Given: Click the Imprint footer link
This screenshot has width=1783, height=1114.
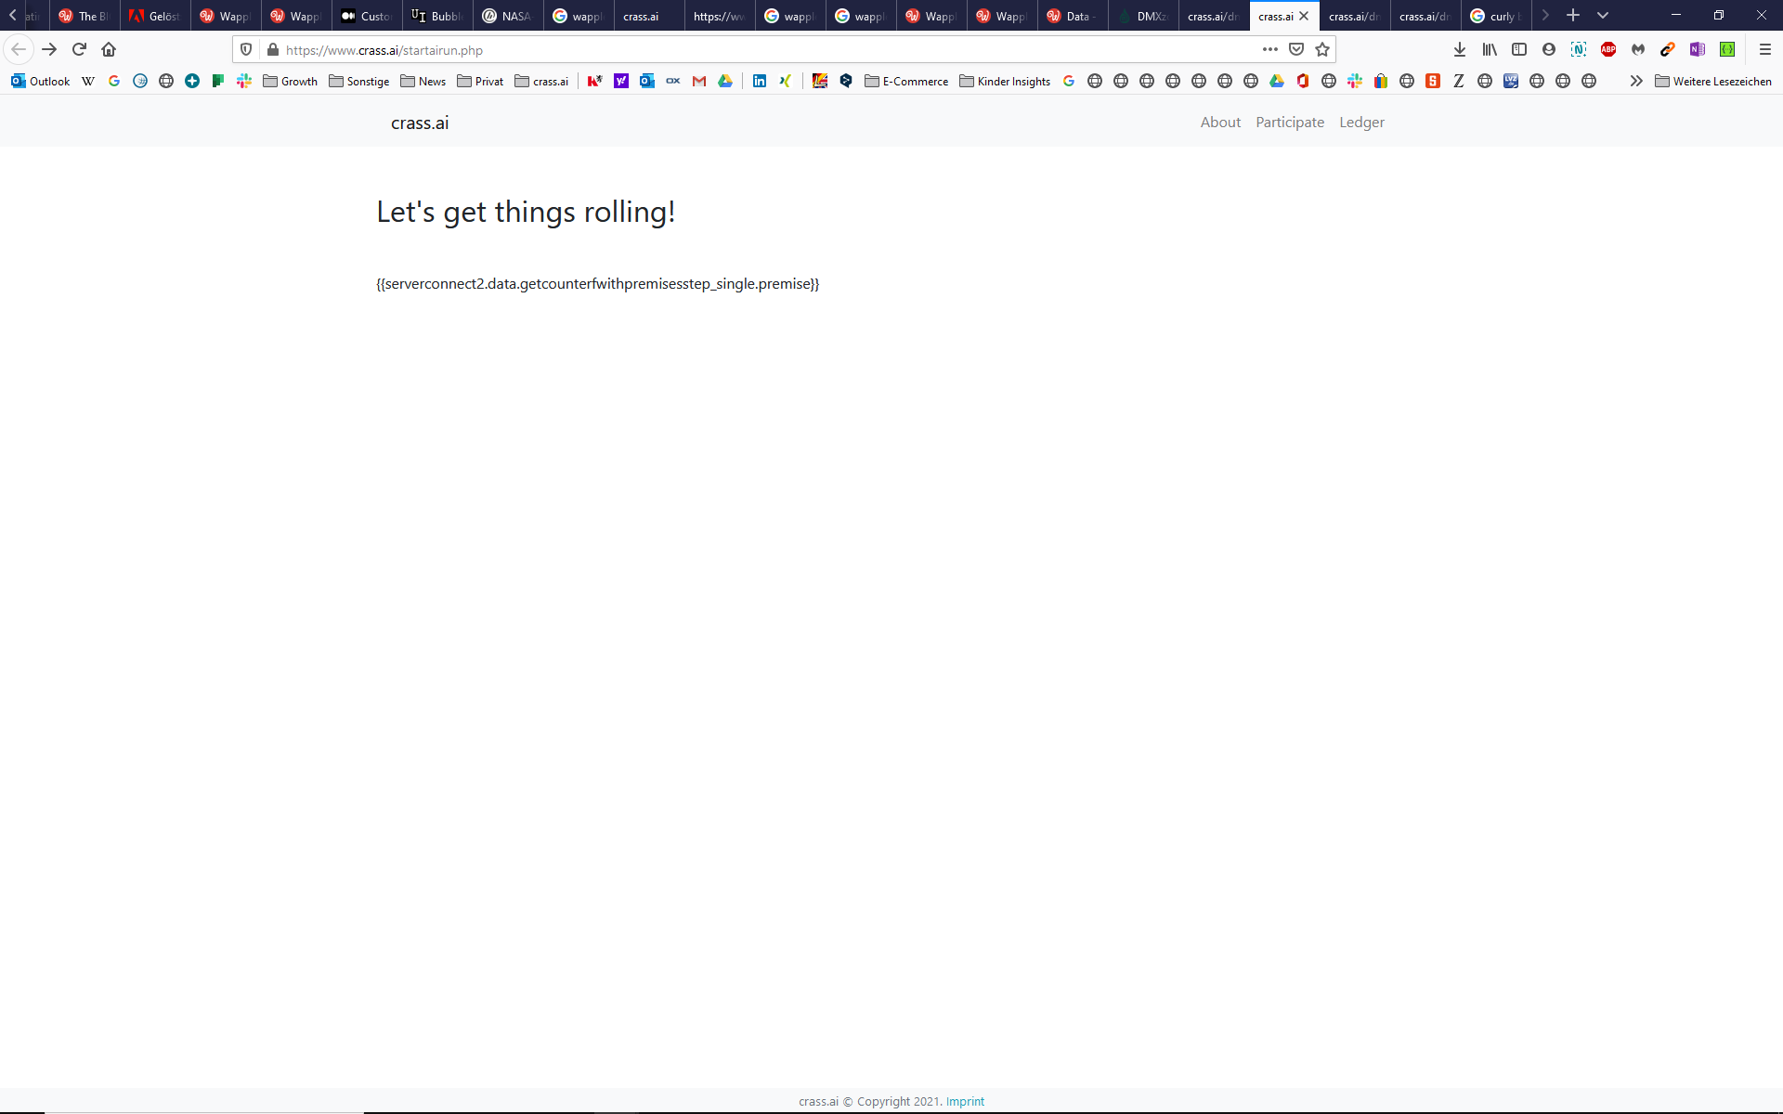Looking at the screenshot, I should point(965,1101).
